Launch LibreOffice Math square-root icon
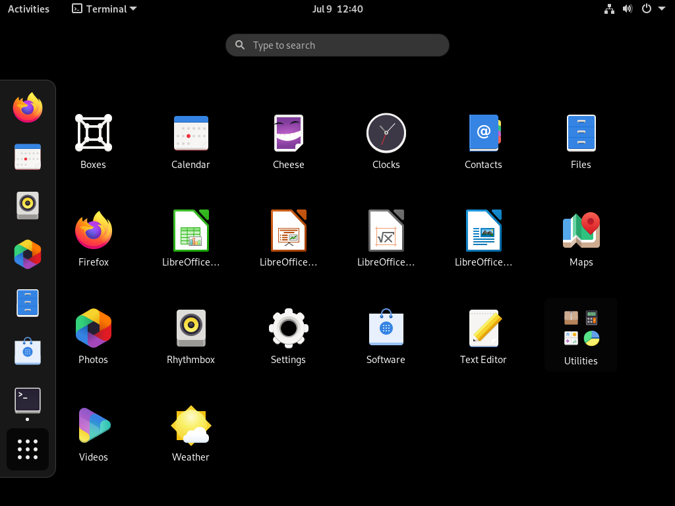The image size is (675, 506). coord(386,230)
